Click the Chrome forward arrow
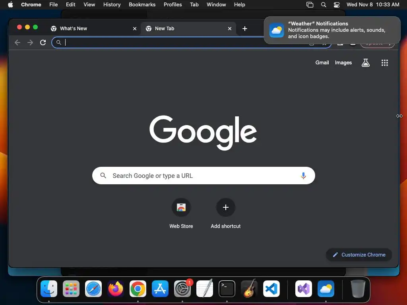Screen dimensions: 407x305 pos(30,42)
